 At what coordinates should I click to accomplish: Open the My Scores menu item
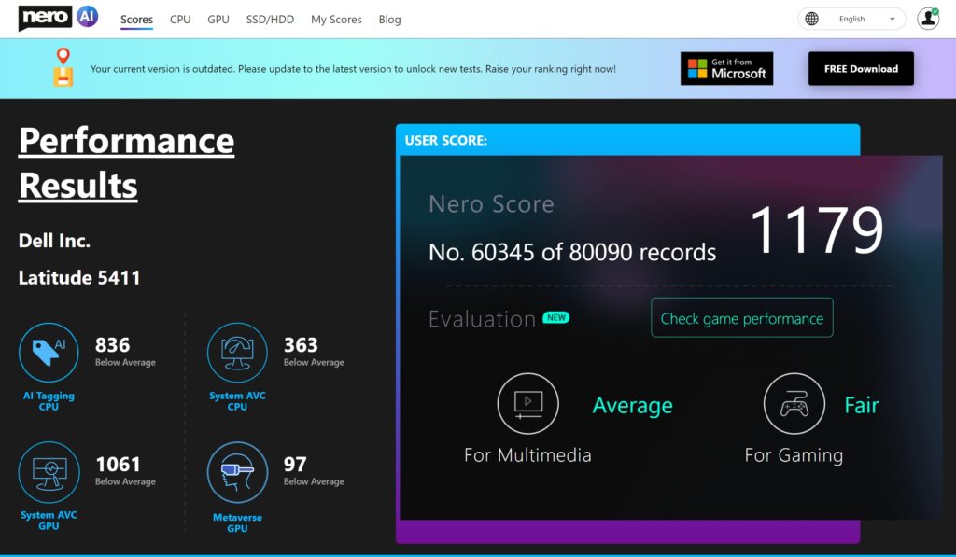(336, 19)
